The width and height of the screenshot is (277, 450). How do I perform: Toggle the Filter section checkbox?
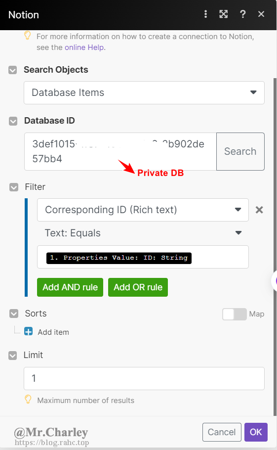(14, 187)
